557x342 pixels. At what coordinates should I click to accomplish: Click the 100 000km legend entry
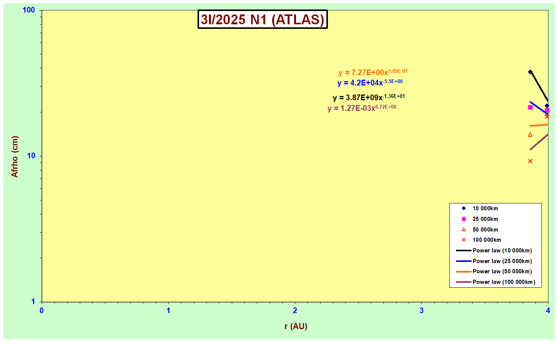[487, 240]
